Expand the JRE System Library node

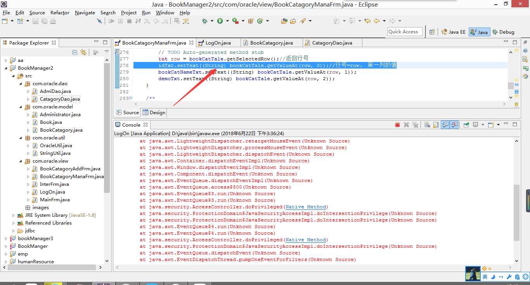13,215
